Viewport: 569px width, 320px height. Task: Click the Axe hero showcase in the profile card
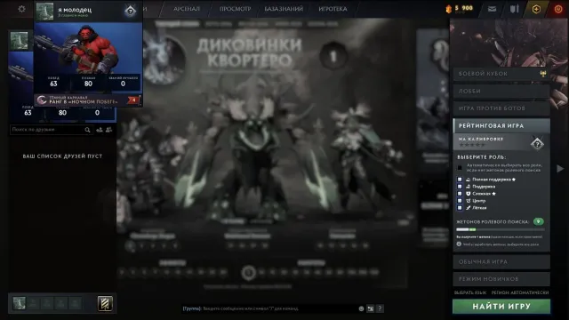point(88,48)
